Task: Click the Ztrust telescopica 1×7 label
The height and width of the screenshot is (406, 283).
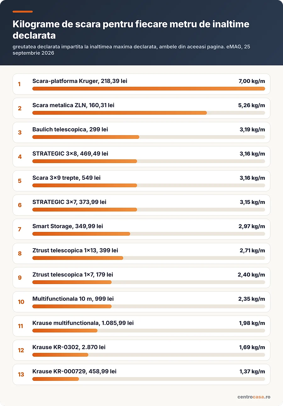Action: (73, 275)
